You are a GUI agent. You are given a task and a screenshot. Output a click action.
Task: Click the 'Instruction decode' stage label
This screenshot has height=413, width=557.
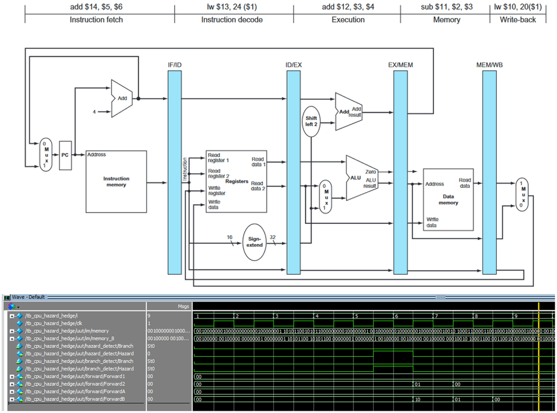pos(232,20)
